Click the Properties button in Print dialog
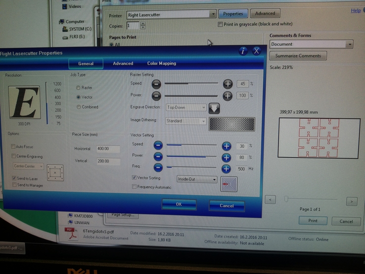Screen dimensions: 365x274 (233, 14)
